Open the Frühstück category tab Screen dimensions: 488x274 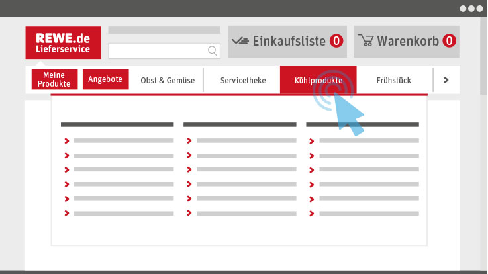pyautogui.click(x=394, y=81)
